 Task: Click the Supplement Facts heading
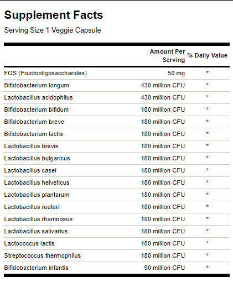tap(54, 15)
